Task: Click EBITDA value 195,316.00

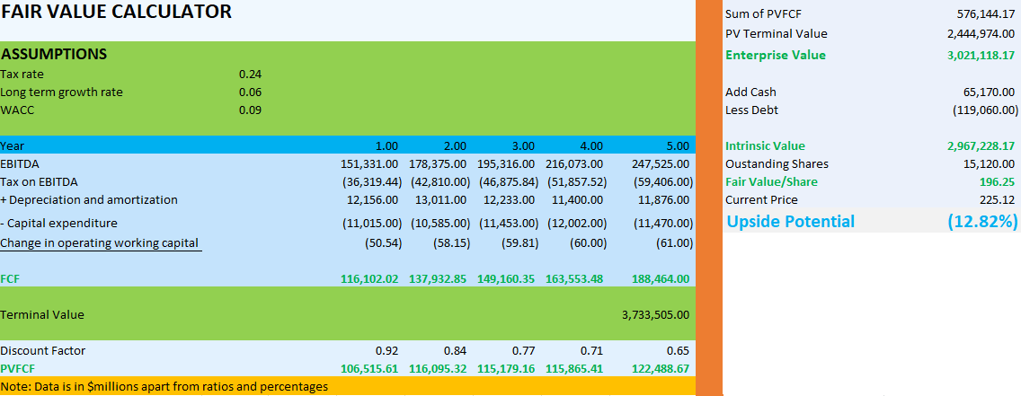Action: [x=507, y=163]
